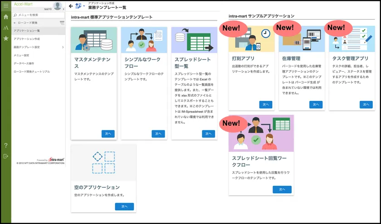The height and width of the screenshot is (224, 381).
Task: Click the 在庫管理 card title
Action: [291, 59]
